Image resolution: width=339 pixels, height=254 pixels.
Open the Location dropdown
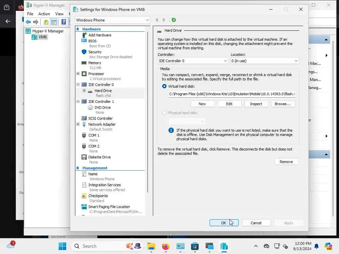point(265,61)
